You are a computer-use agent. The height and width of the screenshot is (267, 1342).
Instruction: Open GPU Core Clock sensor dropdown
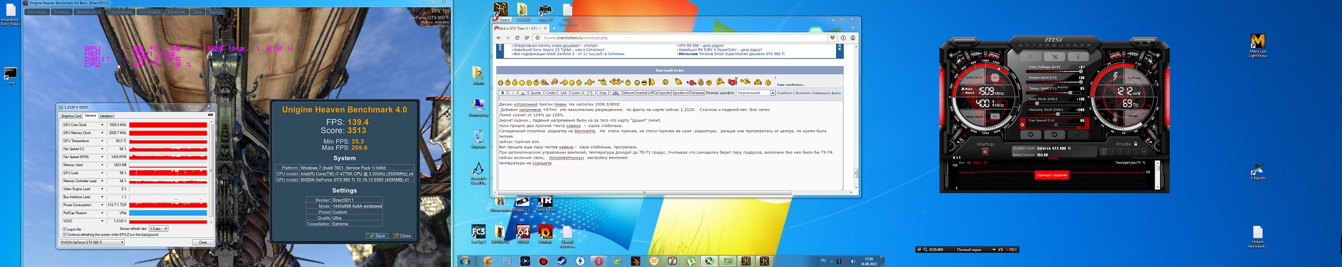(x=102, y=125)
